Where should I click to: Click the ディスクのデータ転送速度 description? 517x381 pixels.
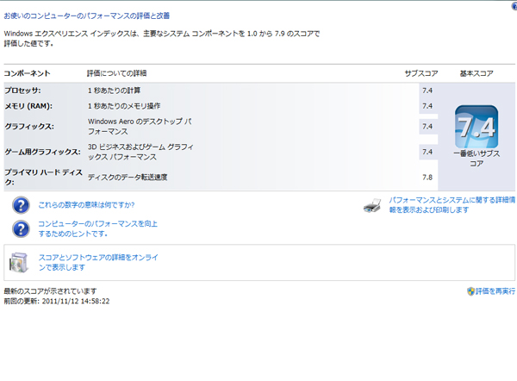(128, 178)
